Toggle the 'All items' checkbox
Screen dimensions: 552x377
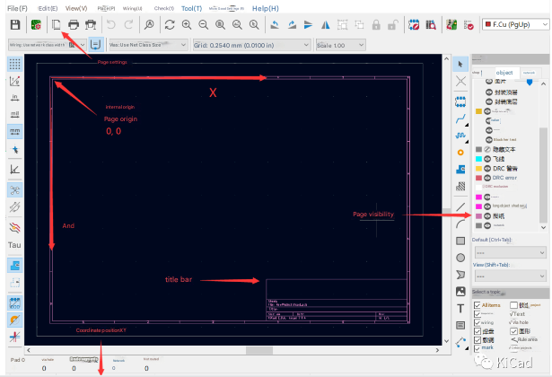coord(478,306)
